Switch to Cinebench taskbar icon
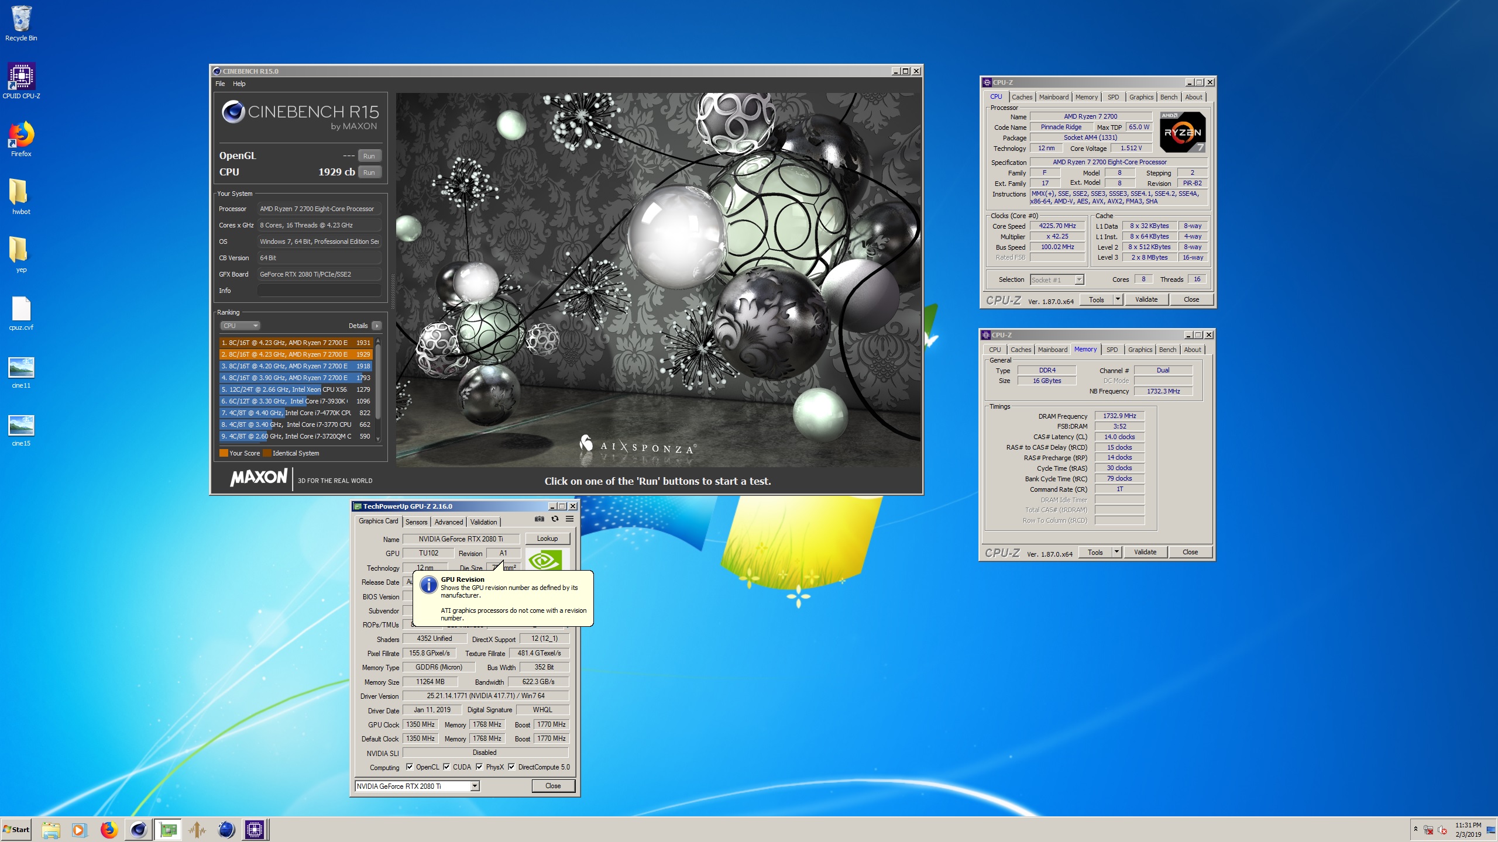The image size is (1498, 842). pyautogui.click(x=139, y=829)
